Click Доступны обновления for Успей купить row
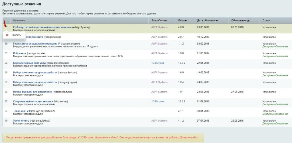 [275, 123]
